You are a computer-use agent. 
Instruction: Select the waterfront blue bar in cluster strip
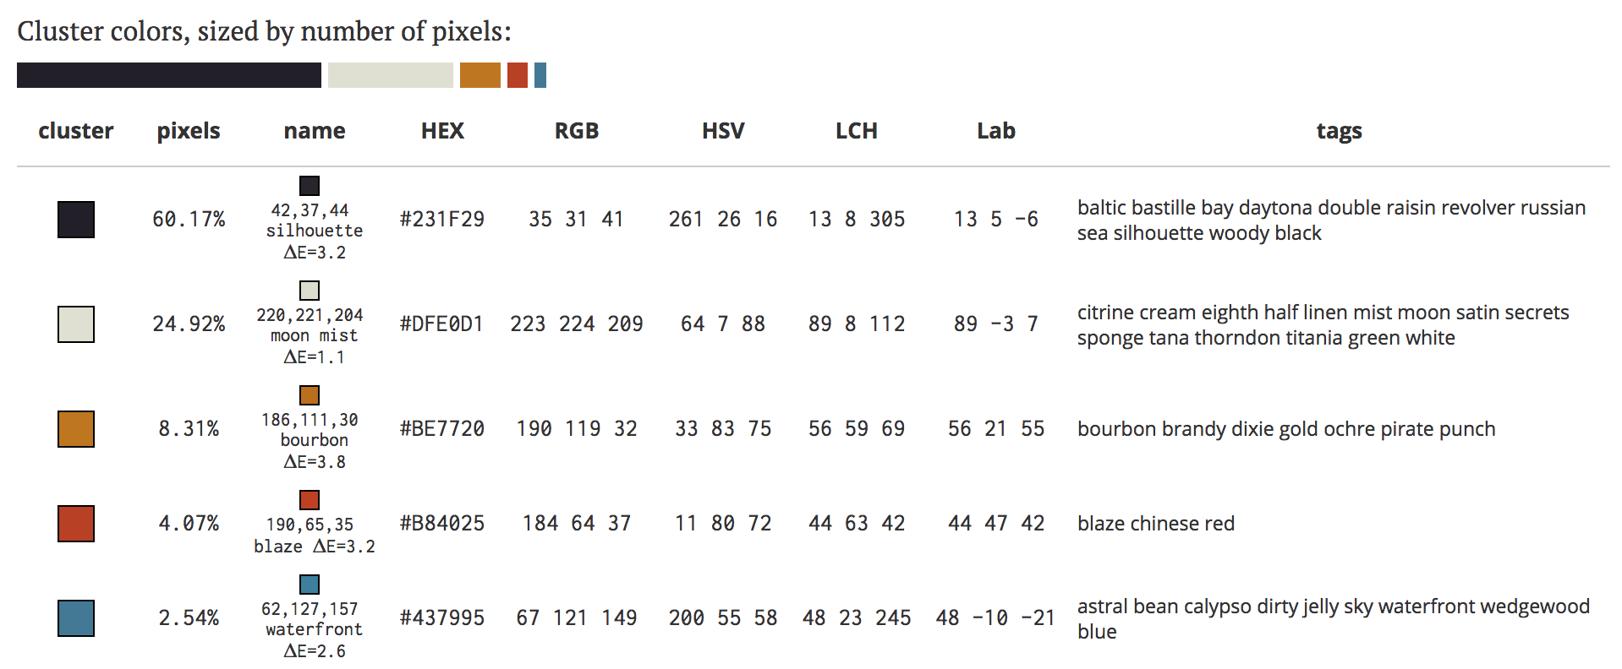540,75
